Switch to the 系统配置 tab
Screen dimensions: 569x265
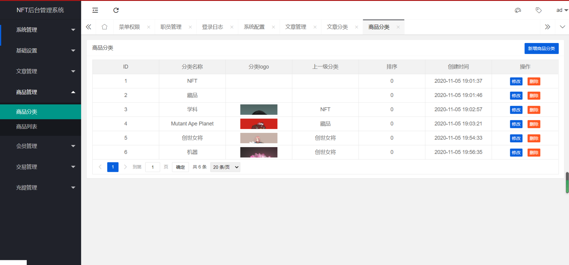(254, 27)
